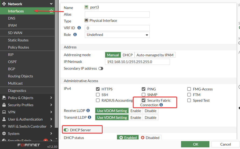Click the Interfaces favorite star icon
Image resolution: width=240 pixels, height=149 pixels.
click(x=51, y=11)
